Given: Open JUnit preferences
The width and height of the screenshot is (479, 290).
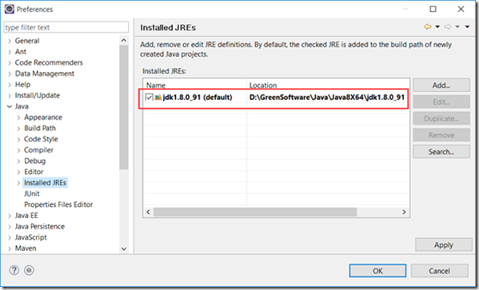Looking at the screenshot, I should pyautogui.click(x=32, y=193).
